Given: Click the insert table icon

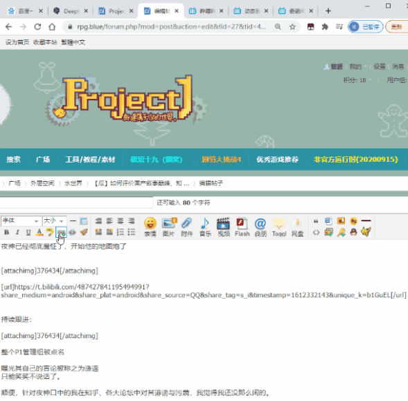Looking at the screenshot, I should click(84, 221).
